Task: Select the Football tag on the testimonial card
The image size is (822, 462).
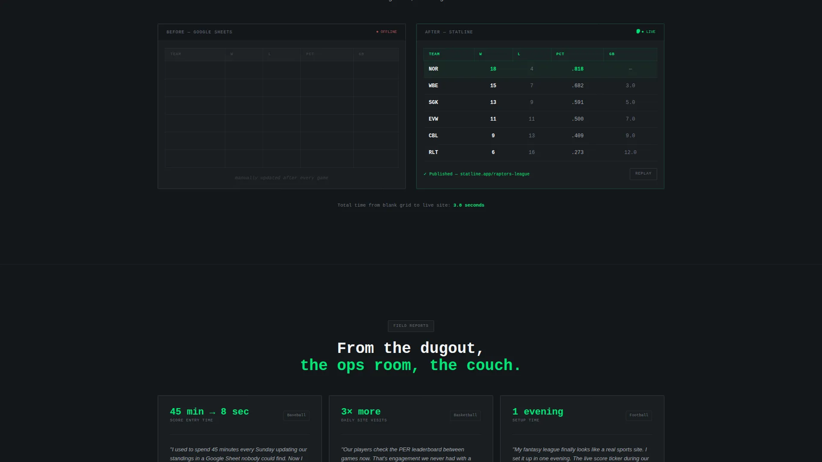Action: point(639,415)
